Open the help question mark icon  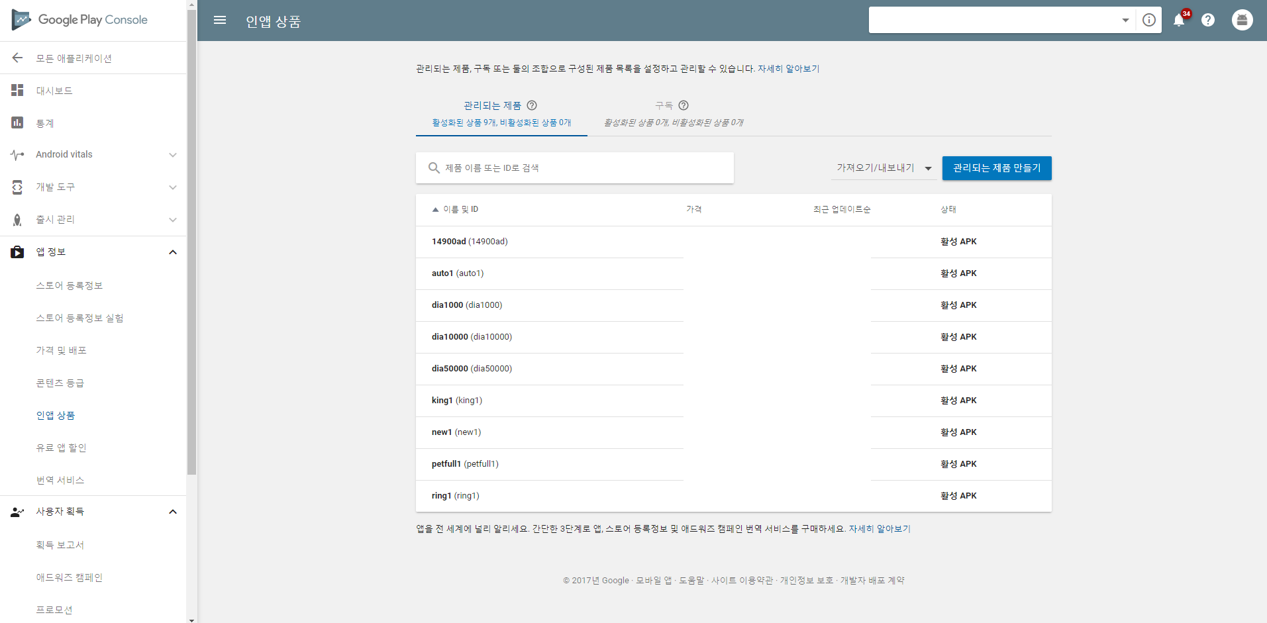(1208, 20)
